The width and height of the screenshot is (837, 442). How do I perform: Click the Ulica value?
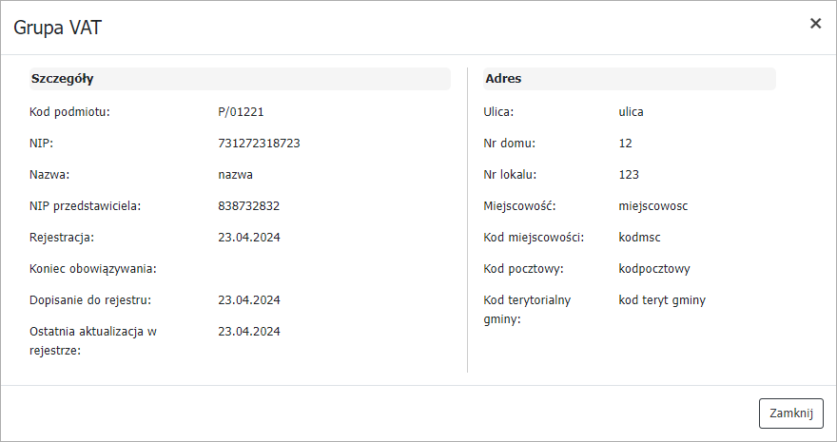(x=631, y=112)
